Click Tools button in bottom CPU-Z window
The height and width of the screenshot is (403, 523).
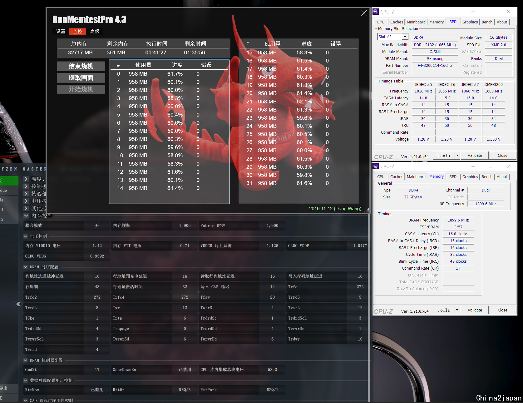click(444, 310)
